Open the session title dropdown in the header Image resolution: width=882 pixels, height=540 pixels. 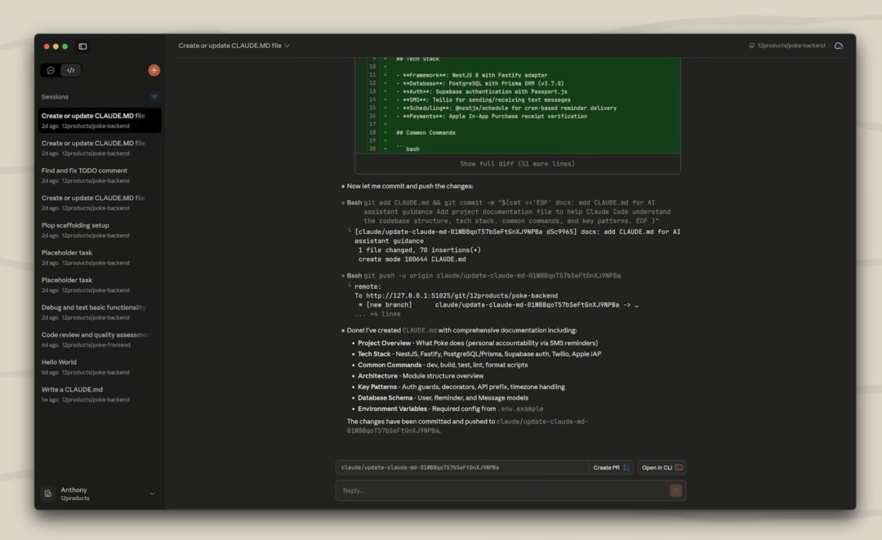234,46
